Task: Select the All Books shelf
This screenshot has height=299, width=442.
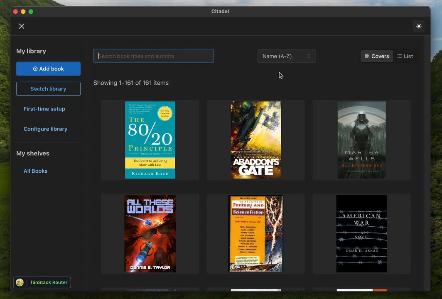Action: click(35, 171)
